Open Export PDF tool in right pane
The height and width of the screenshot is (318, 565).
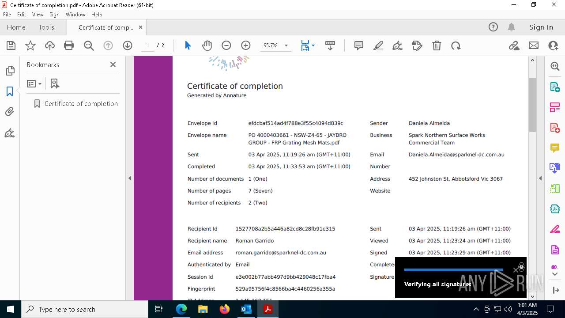pos(555,87)
